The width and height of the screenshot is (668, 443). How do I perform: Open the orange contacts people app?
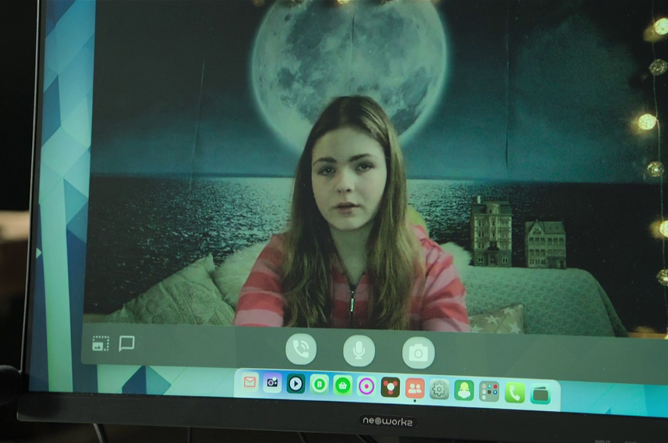pos(414,387)
